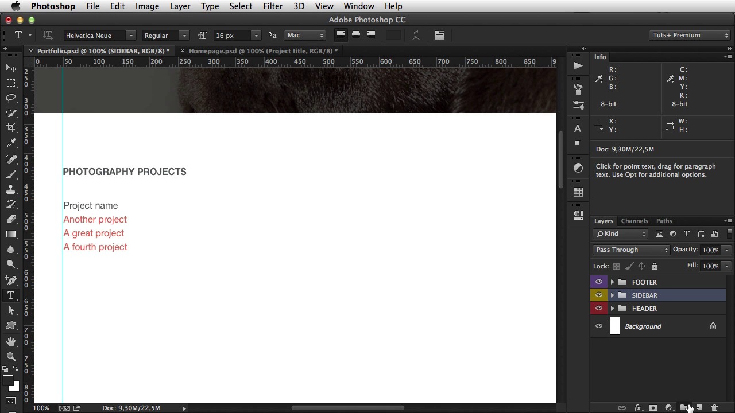Open anti-aliasing Mac dropdown
The height and width of the screenshot is (413, 735).
click(305, 36)
